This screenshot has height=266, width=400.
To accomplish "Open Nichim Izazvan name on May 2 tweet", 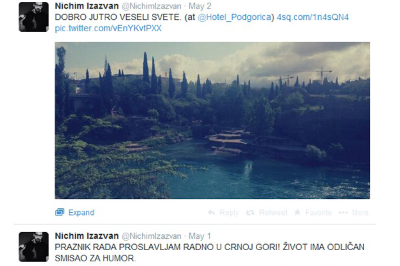I will (x=87, y=6).
